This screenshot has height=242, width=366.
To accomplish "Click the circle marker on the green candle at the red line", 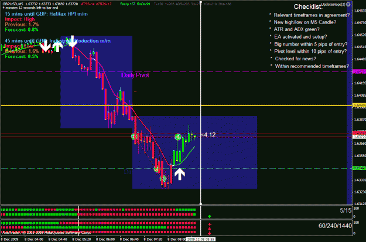I will coord(178,137).
